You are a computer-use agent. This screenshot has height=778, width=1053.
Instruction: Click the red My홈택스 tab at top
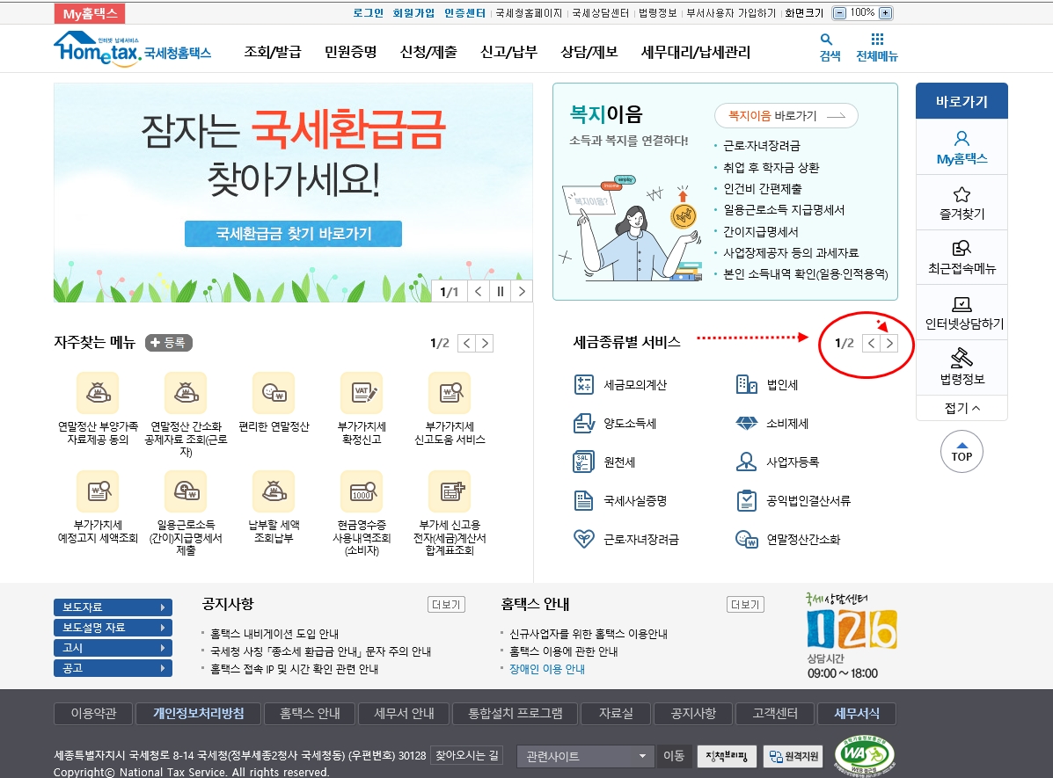point(90,13)
